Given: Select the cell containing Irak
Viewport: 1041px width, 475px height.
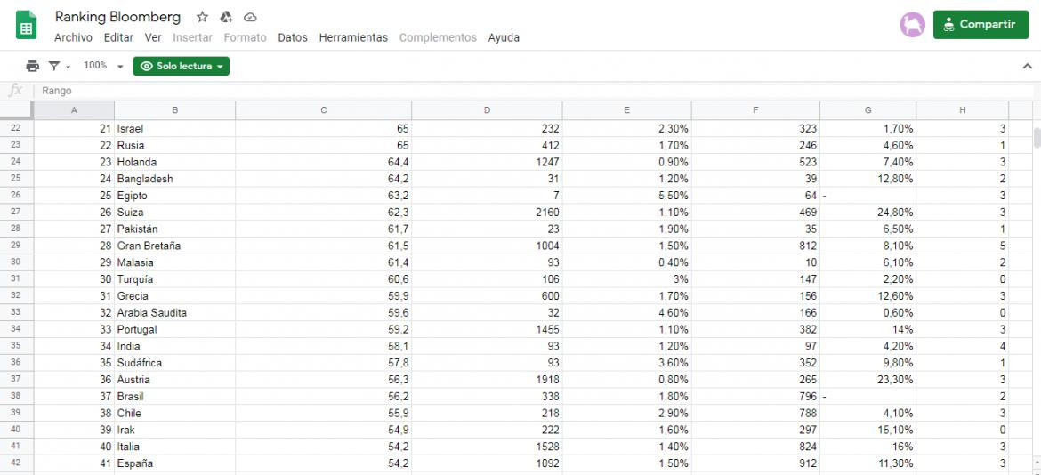Looking at the screenshot, I should (174, 430).
